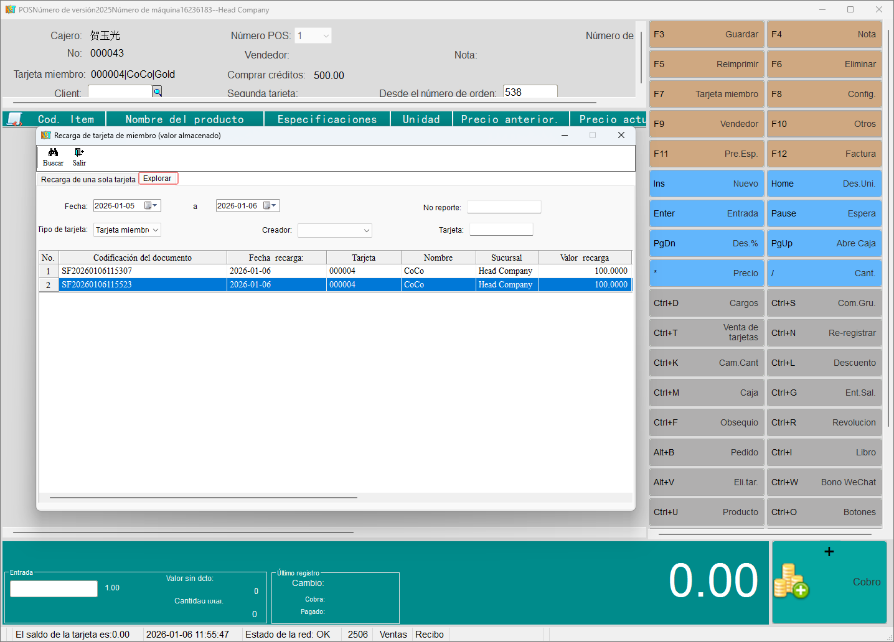Image resolution: width=894 pixels, height=642 pixels.
Task: Switch to Recarga de una sola tarjeta tab
Action: tap(88, 179)
